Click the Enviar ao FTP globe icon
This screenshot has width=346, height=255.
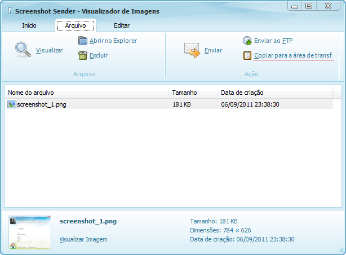[247, 41]
